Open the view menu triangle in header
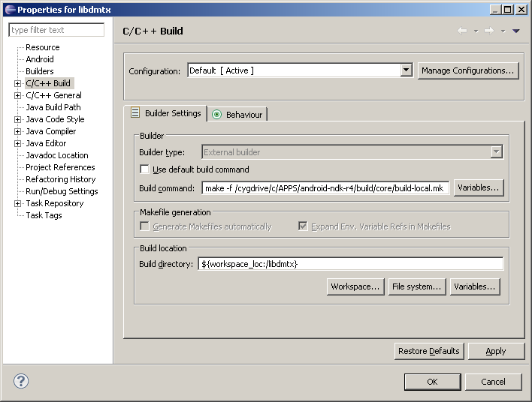532x402 pixels. [x=516, y=31]
